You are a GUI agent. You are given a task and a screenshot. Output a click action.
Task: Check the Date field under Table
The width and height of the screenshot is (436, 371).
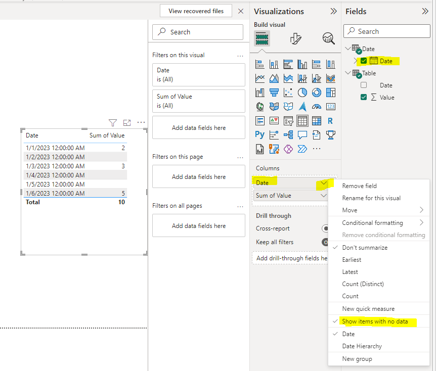[x=364, y=85]
